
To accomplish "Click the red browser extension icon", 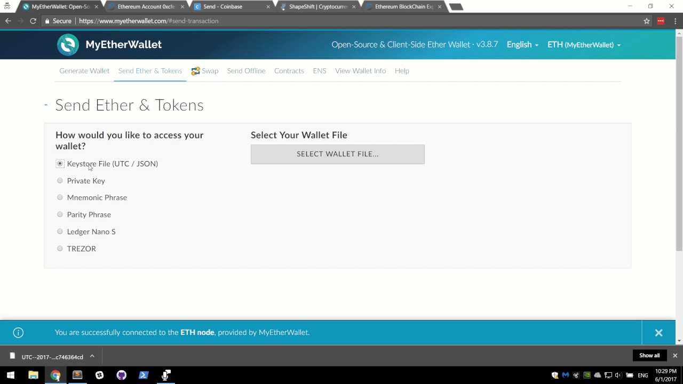I will tap(661, 21).
